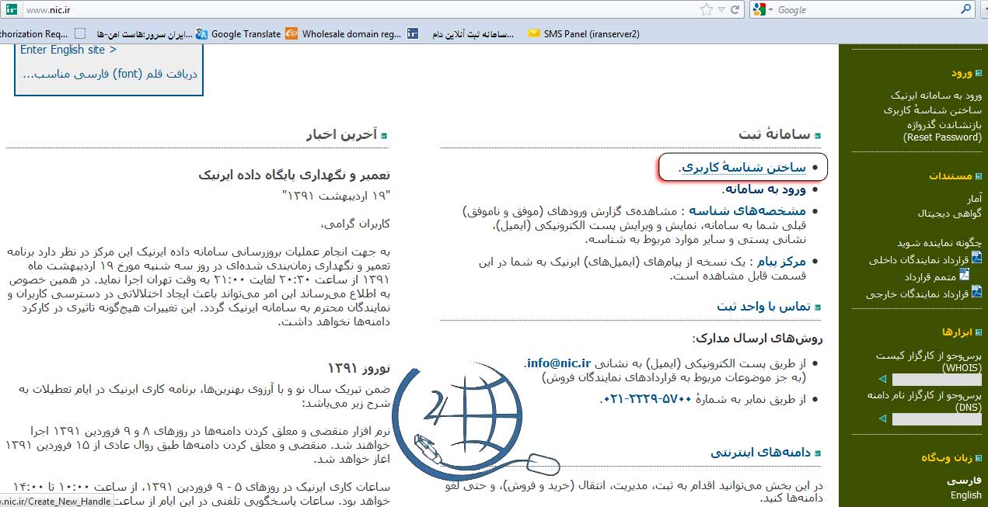Click the square icon beside آخرین اخبار heading

384,135
